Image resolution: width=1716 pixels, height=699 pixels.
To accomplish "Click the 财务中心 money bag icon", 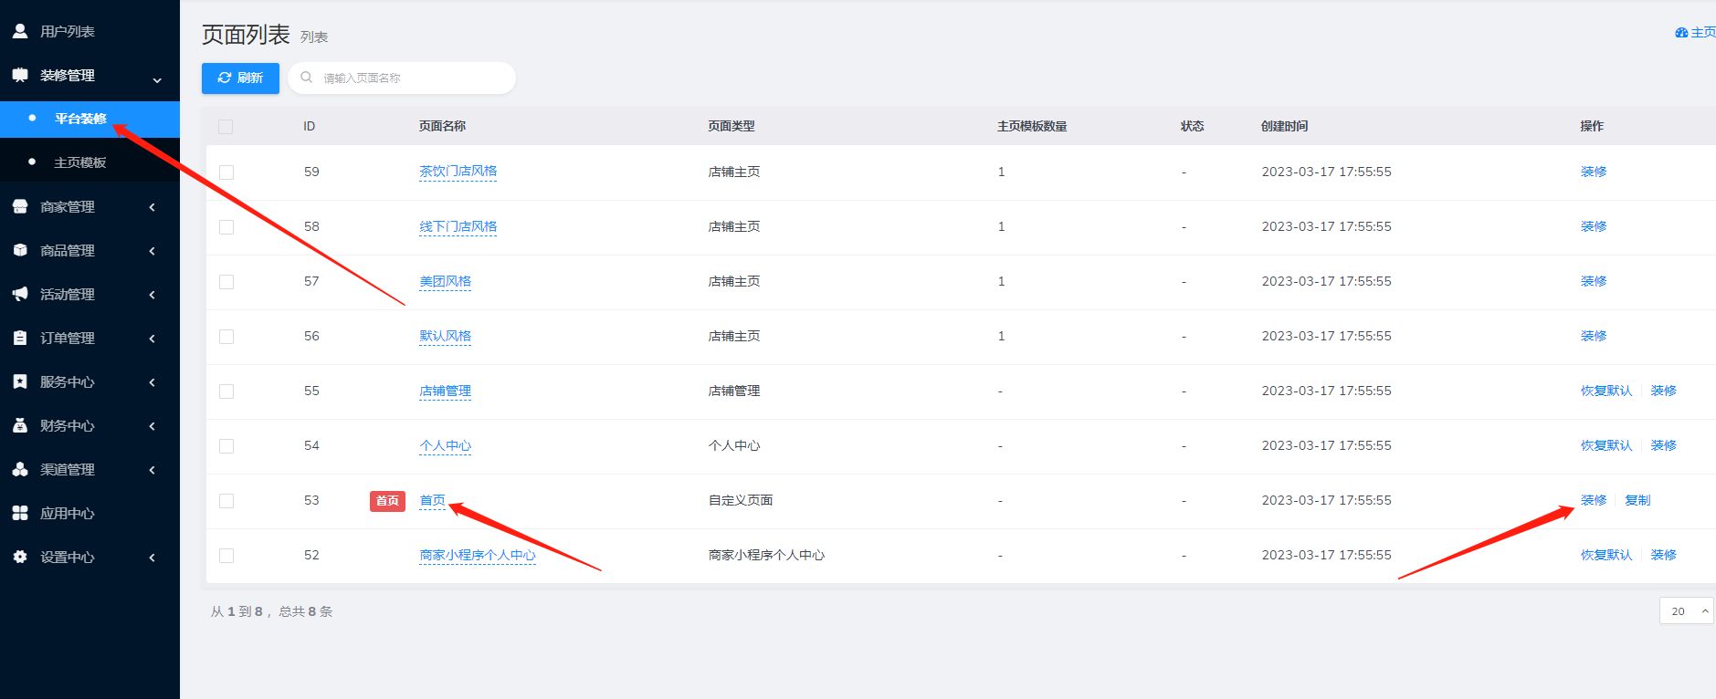I will 20,425.
